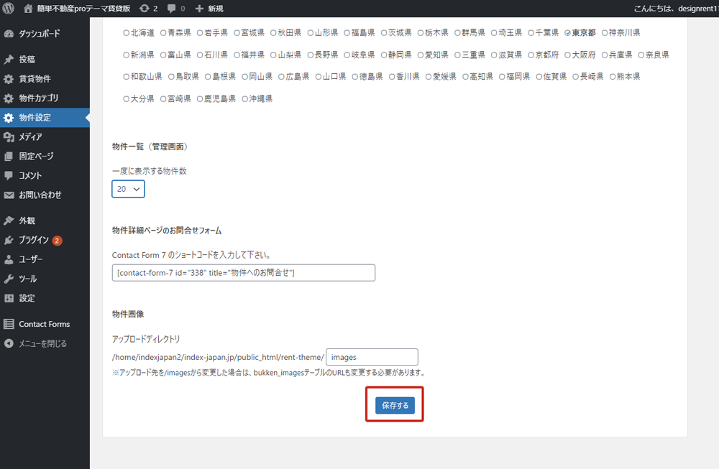Viewport: 719px width, 469px height.
Task: Select the 北海道 radio button
Action: tap(127, 33)
